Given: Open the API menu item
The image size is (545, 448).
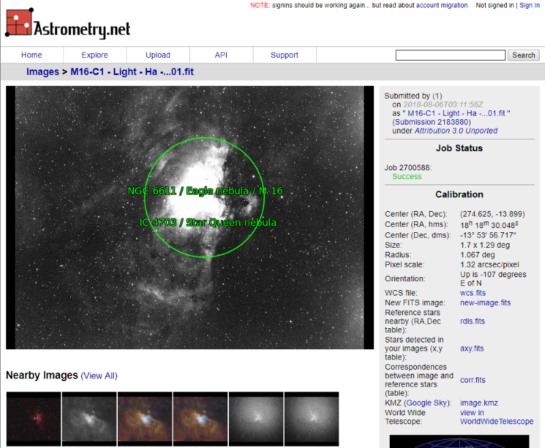Looking at the screenshot, I should click(x=221, y=55).
